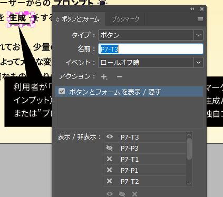Screen dimensions: 223x197
Task: Uncheck ボタンとフォームを表示 / 隠す action checkbox
Action: (62, 91)
